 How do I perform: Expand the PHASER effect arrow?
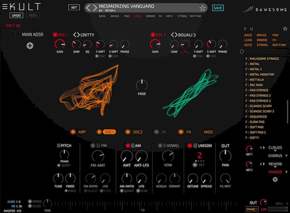point(286,172)
